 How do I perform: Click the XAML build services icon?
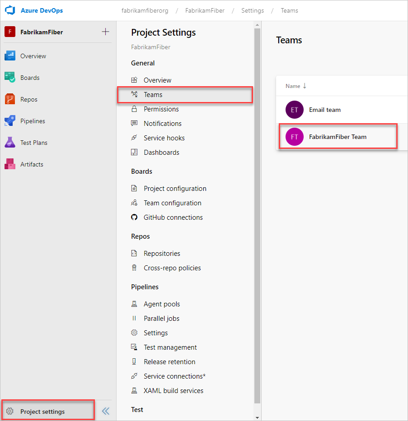click(134, 390)
